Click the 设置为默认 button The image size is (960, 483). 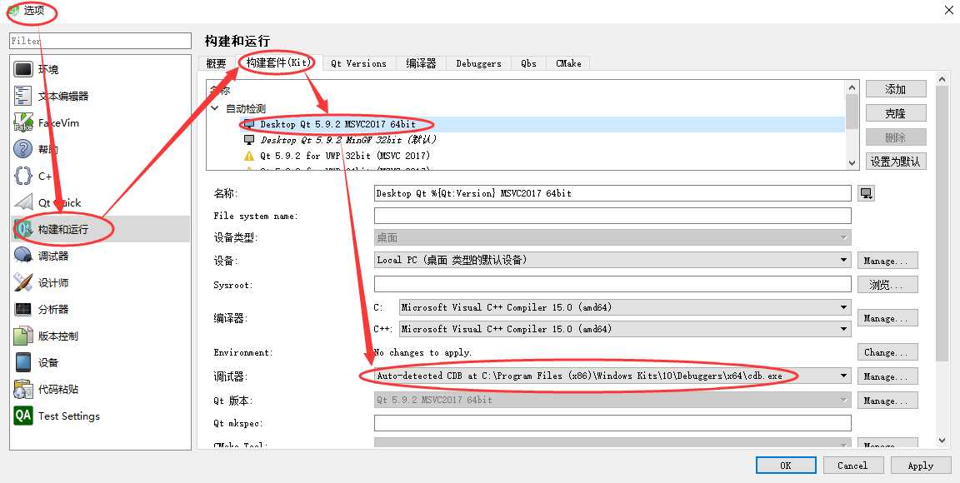[896, 162]
